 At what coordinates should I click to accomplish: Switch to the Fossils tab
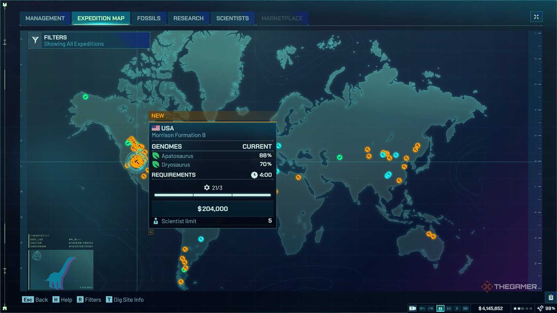click(149, 18)
